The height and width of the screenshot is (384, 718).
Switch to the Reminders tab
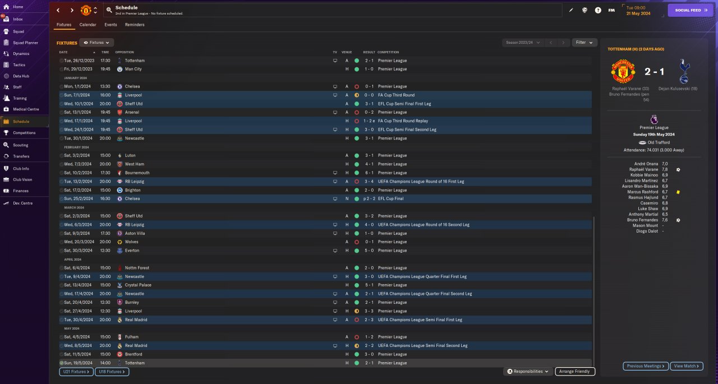coord(135,25)
